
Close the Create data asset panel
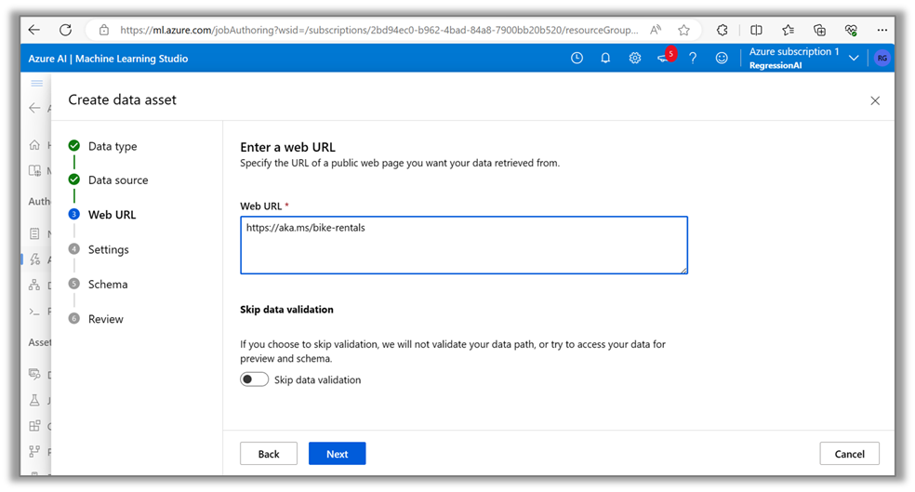coord(875,100)
